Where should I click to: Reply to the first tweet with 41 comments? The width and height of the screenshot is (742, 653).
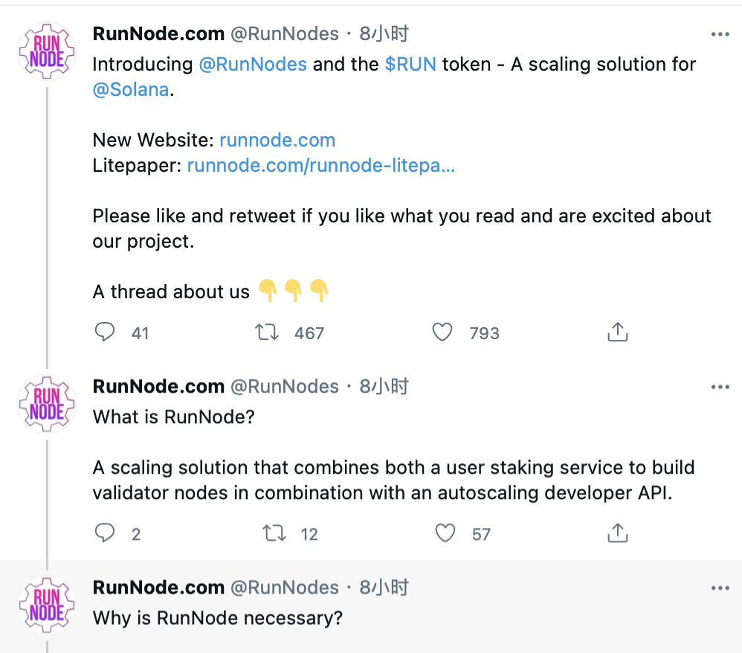tap(105, 332)
